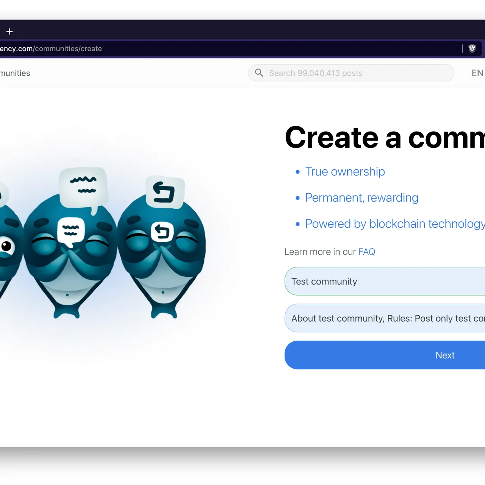
Task: Click the Brave Shields lion icon
Action: pyautogui.click(x=472, y=48)
